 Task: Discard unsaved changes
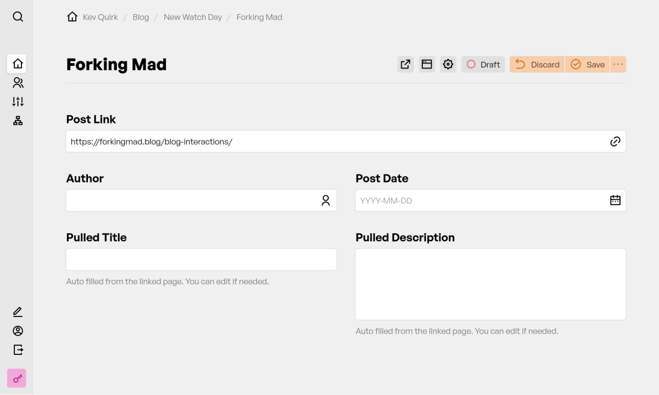[x=537, y=64]
